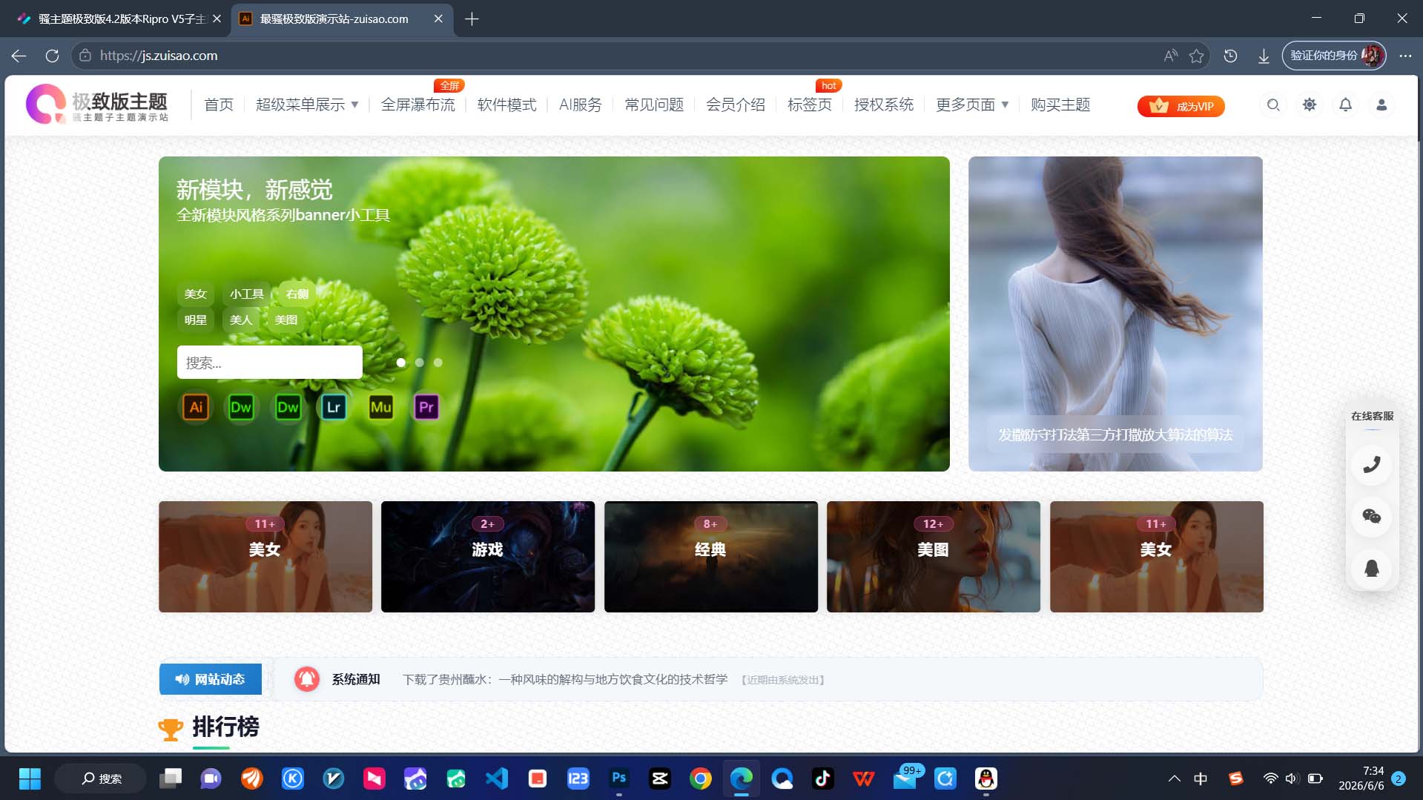Open Google Chrome from the taskbar
This screenshot has height=800, width=1423.
click(701, 778)
